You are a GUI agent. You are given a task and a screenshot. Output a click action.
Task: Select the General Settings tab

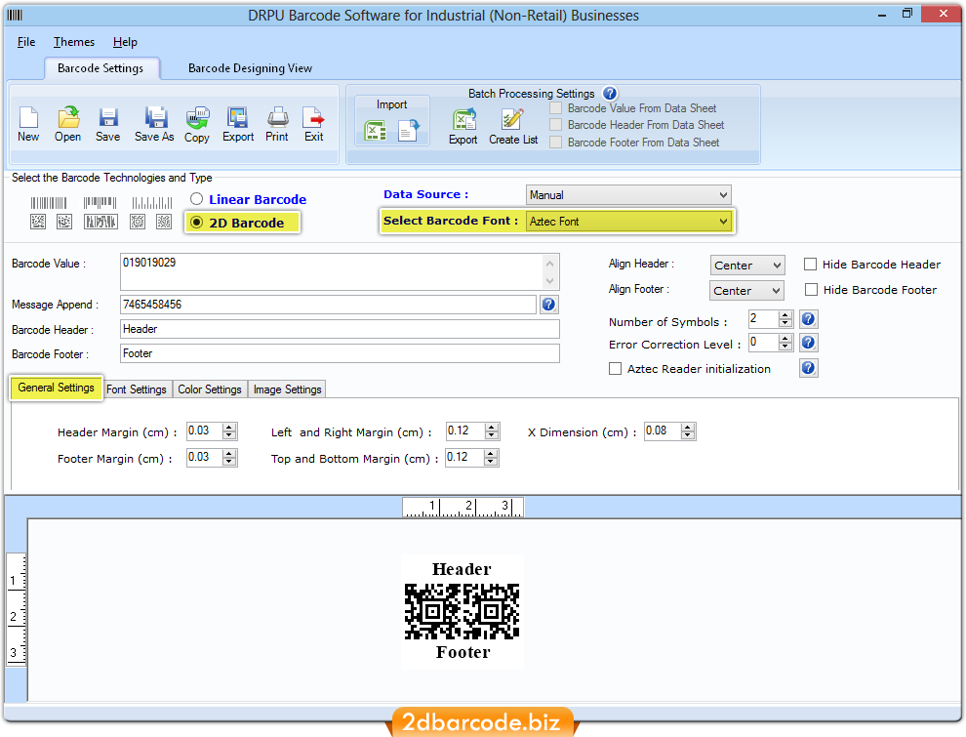(x=56, y=388)
